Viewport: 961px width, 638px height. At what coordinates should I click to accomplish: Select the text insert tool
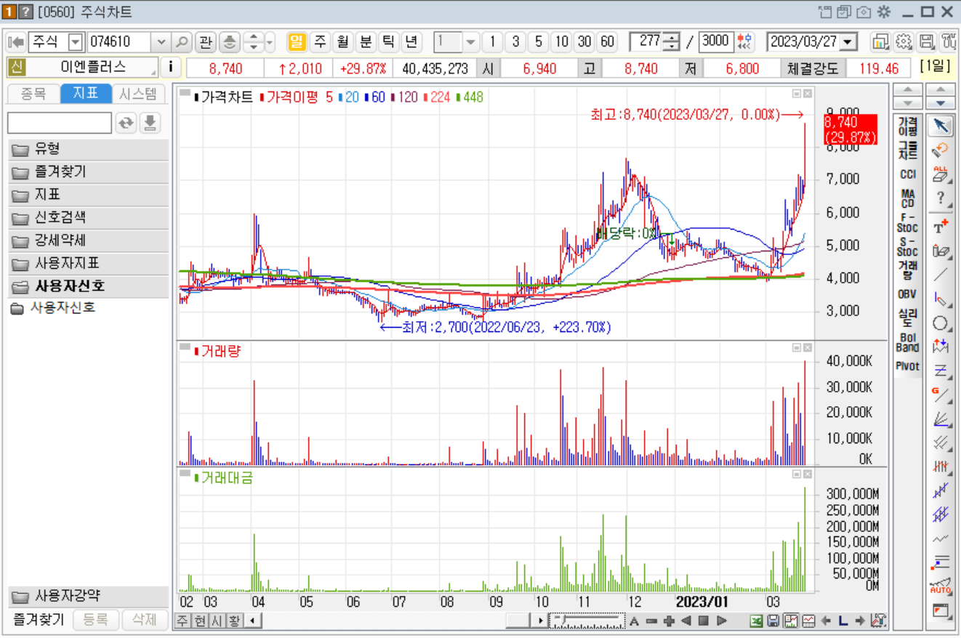[941, 226]
